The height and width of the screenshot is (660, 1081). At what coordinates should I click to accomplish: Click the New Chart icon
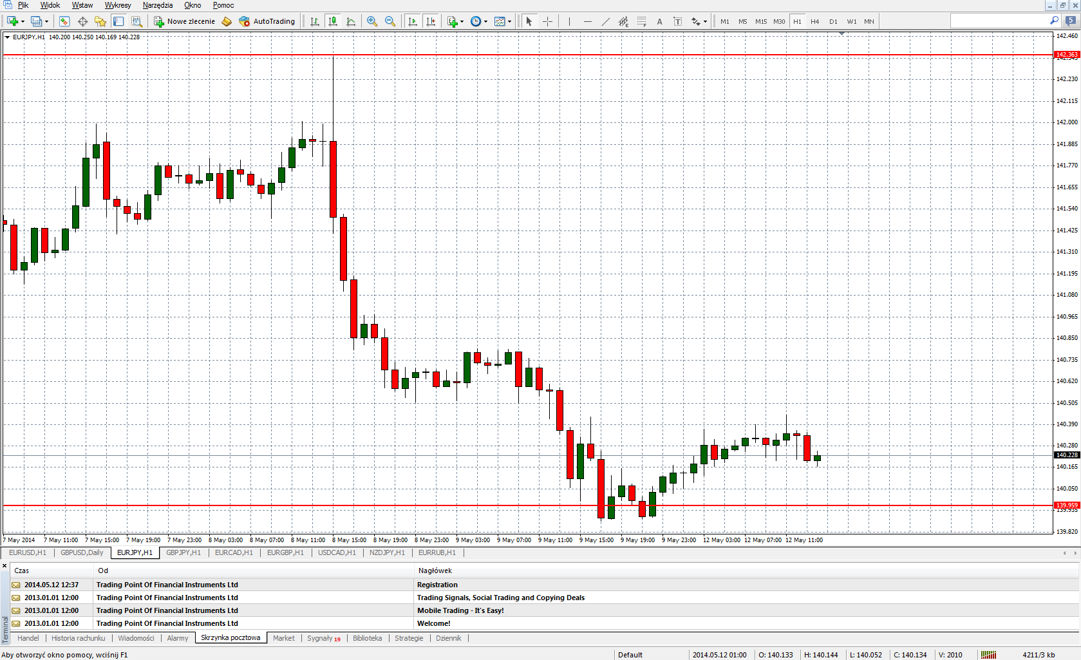point(12,21)
